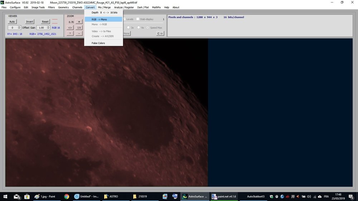Open the Mail app in taskbar
Viewport: 358px width, 201px height.
(16, 196)
